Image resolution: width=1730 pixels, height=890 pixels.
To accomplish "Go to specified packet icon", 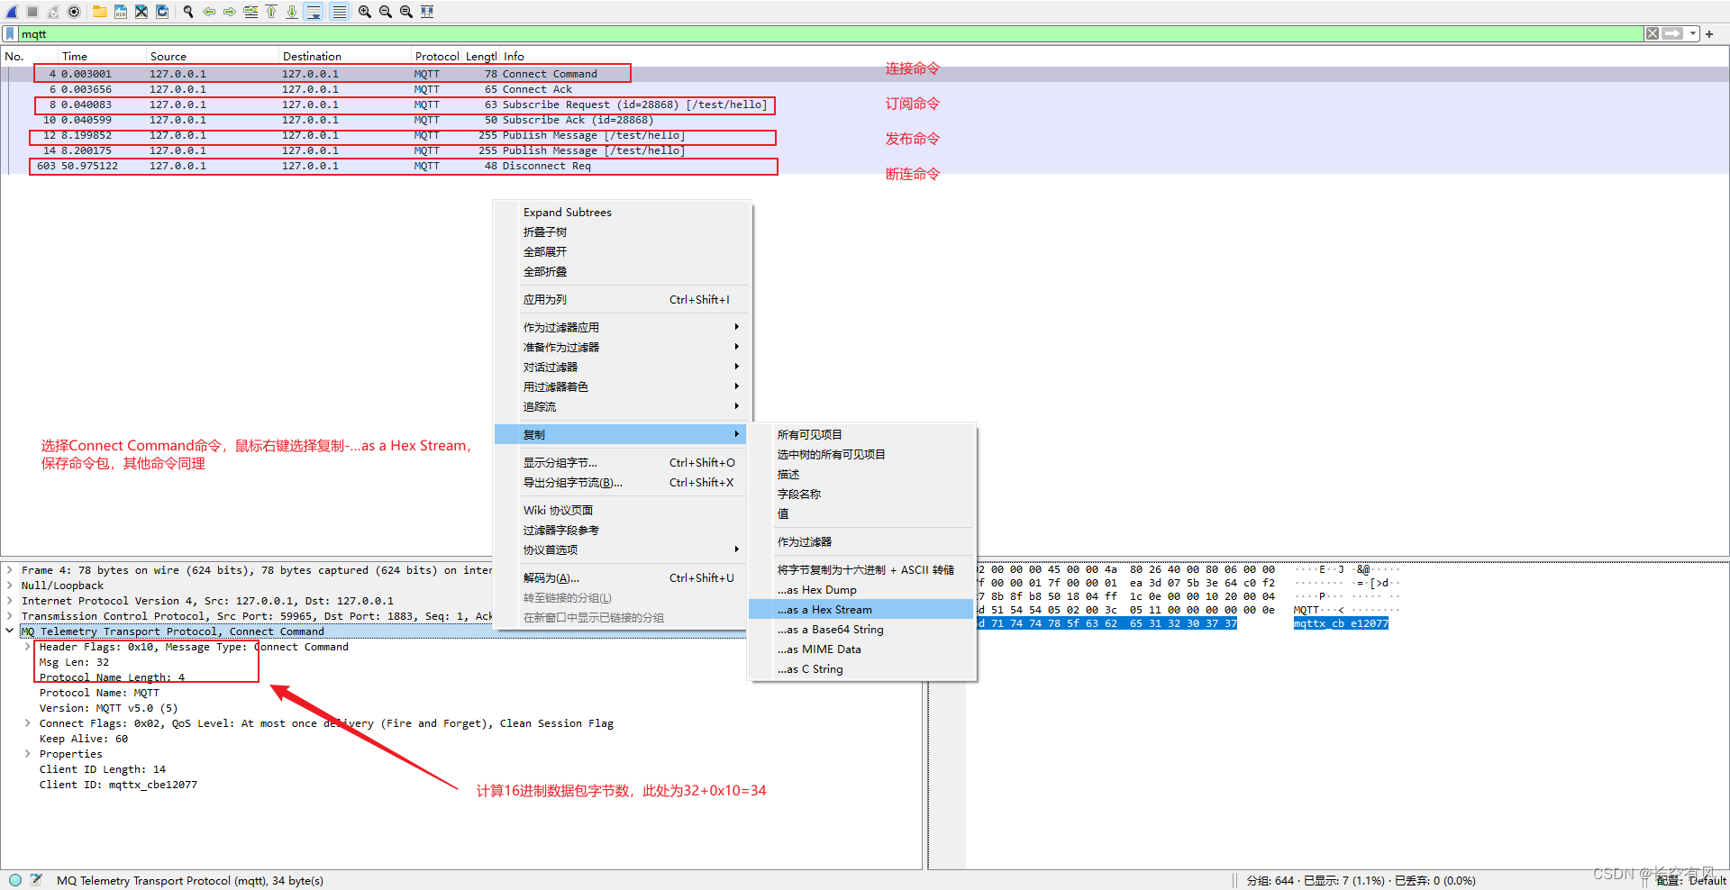I will pos(250,12).
